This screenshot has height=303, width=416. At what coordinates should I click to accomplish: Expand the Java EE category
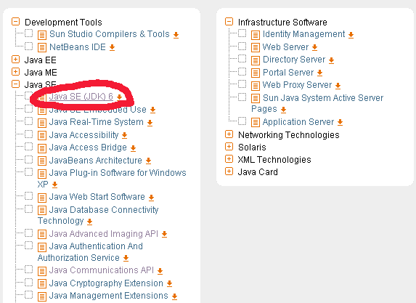pyautogui.click(x=16, y=59)
